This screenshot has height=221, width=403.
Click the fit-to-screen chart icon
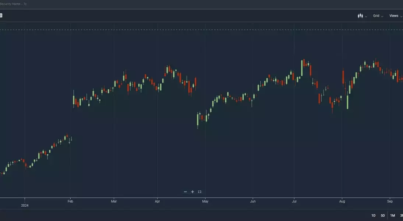pos(199,192)
